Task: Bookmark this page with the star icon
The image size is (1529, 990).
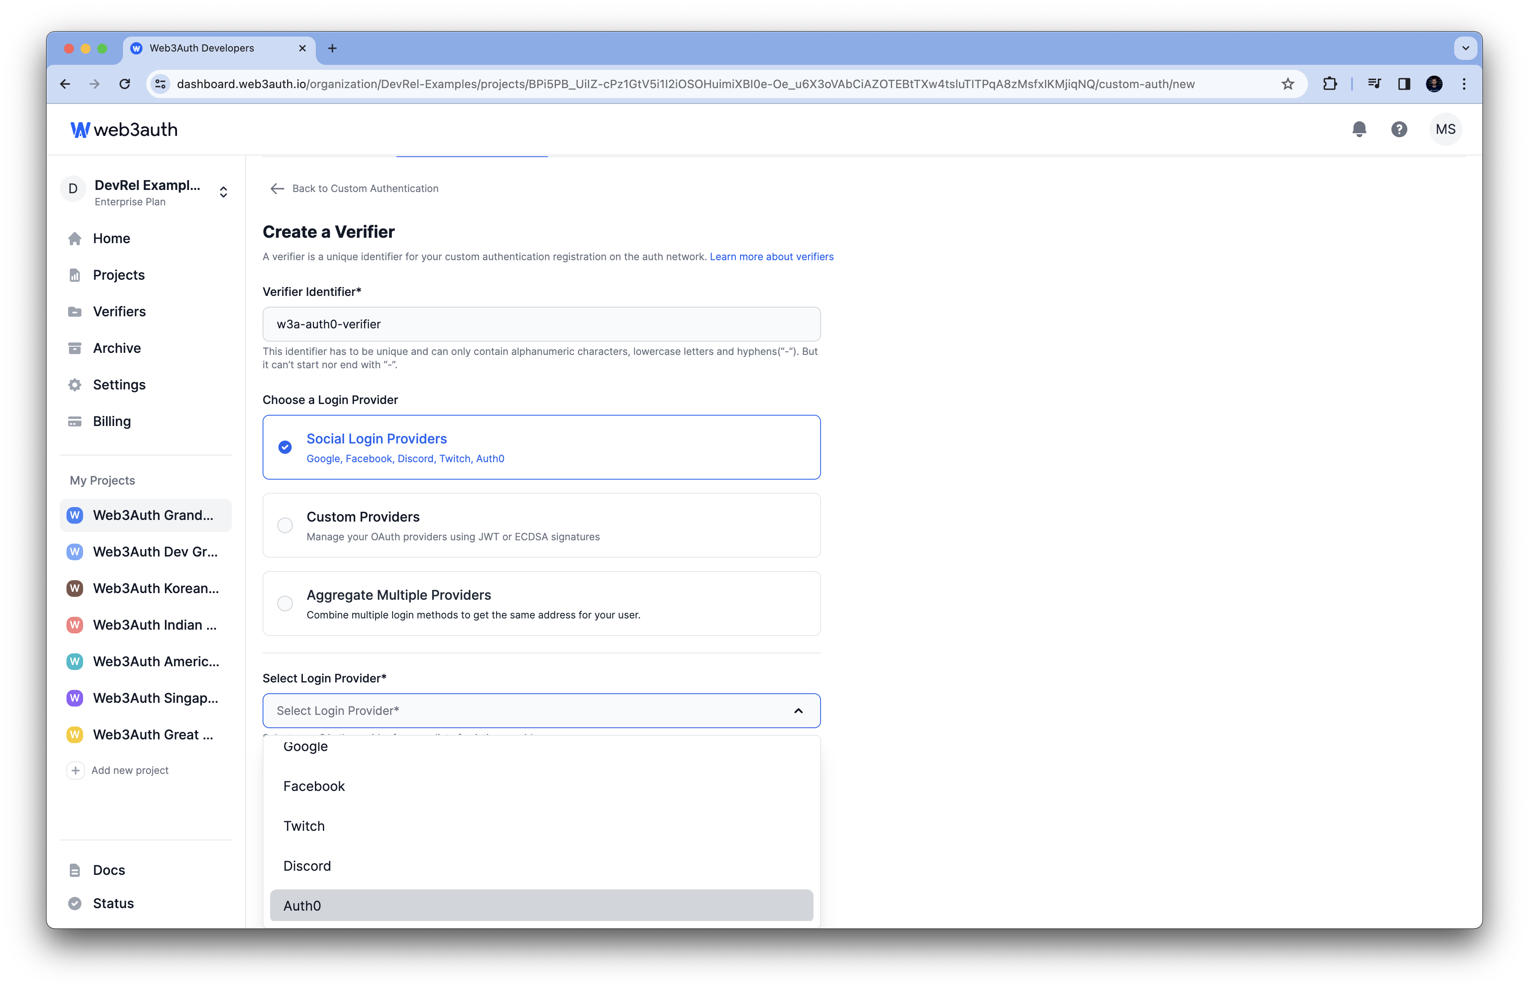Action: 1288,84
